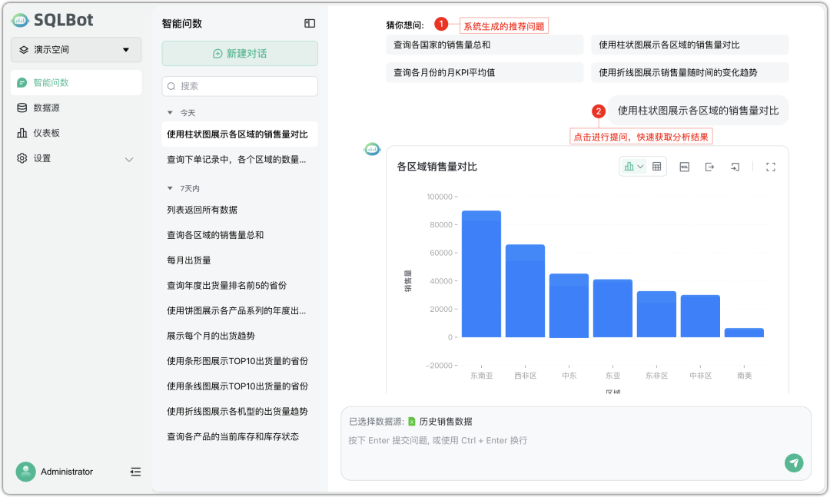Collapse the conversation list panel icon
830x497 pixels.
[310, 23]
